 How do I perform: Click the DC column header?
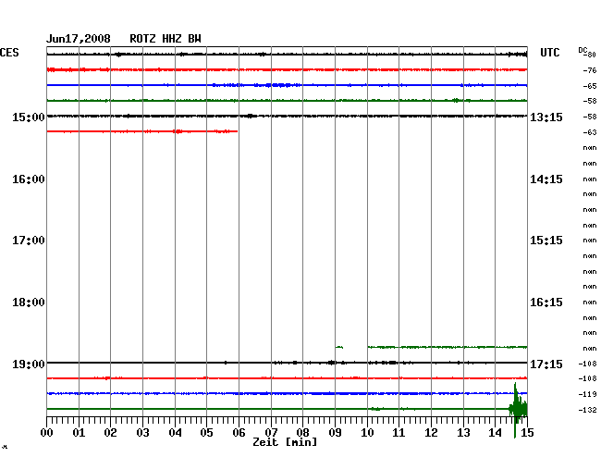(x=583, y=50)
